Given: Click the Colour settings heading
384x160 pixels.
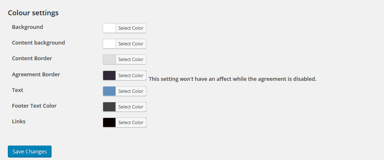Looking at the screenshot, I should [33, 13].
